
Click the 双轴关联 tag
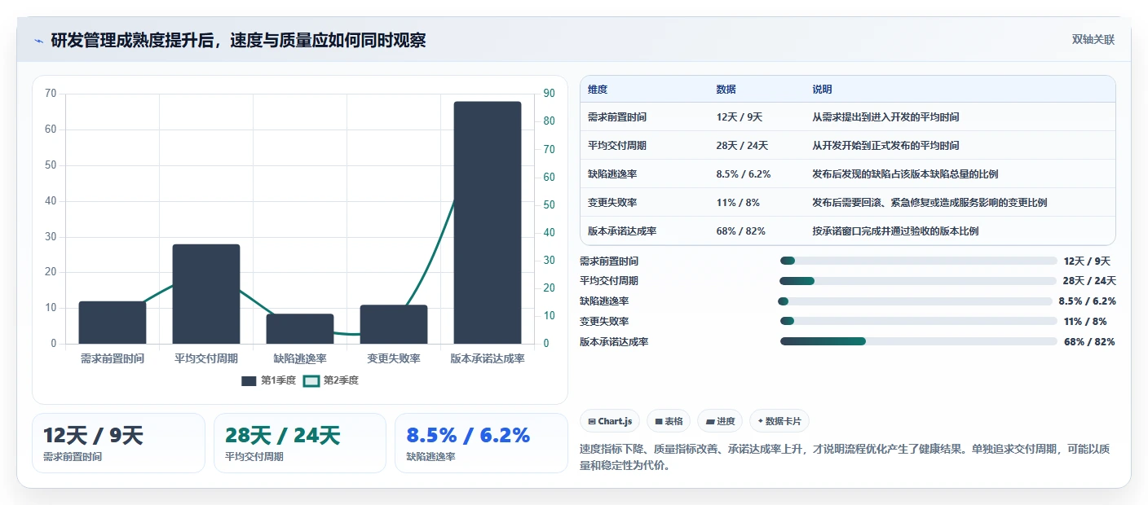pos(1093,40)
